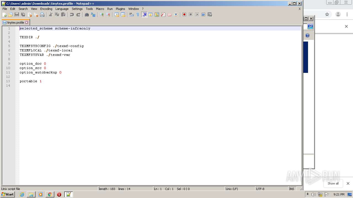353x198 pixels.
Task: Show the Function List panel
Action: click(163, 15)
